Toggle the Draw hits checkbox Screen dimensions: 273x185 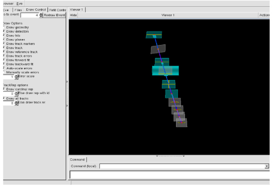(x=4, y=36)
